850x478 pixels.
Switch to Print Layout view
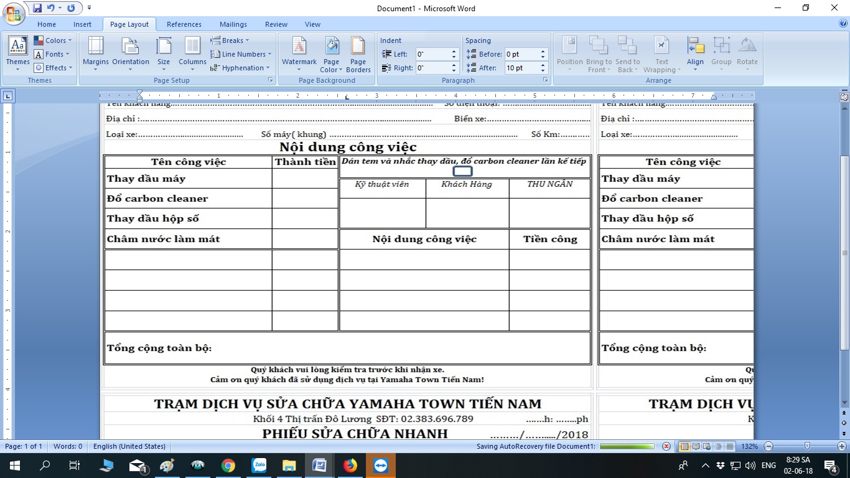[685, 446]
